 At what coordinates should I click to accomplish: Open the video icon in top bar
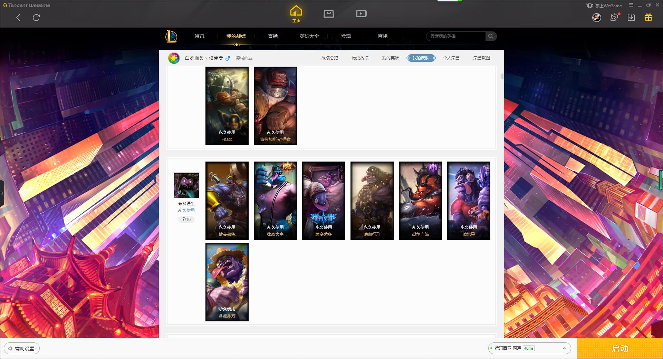362,13
